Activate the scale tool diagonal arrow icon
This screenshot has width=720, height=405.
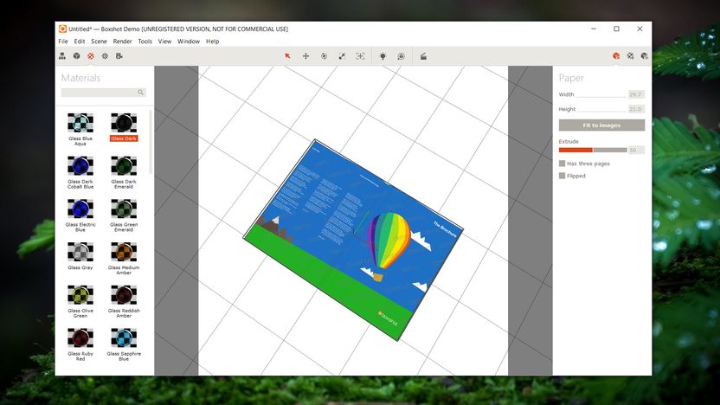[x=342, y=56]
